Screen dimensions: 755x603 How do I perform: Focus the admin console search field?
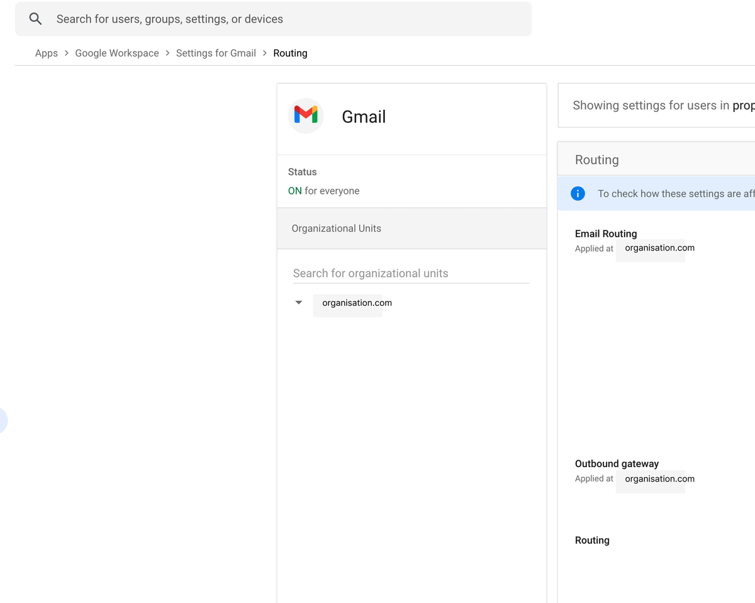273,19
